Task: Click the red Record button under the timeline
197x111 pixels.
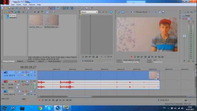Action: (39, 100)
